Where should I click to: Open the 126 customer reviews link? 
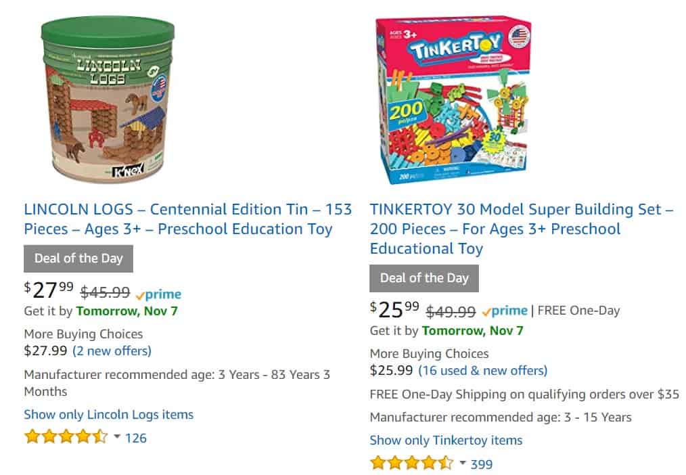click(135, 438)
